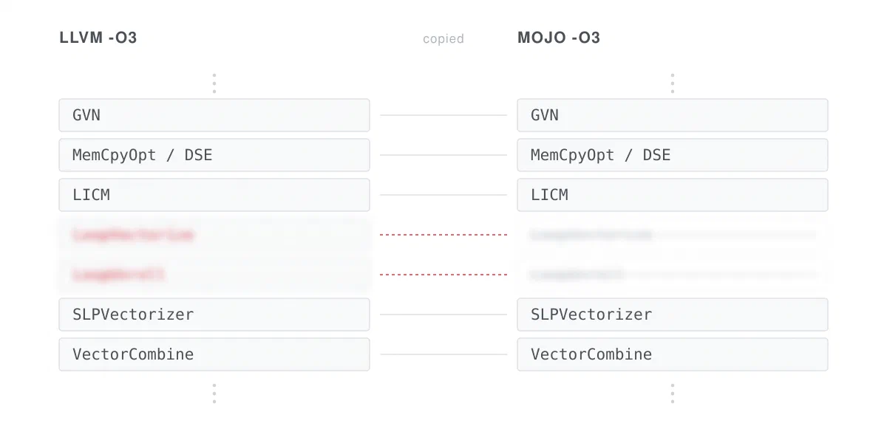Select VectorCombine in the MOJO column
Viewport: 887px width, 443px height.
click(673, 354)
